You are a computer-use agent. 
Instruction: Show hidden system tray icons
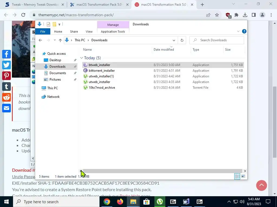click(229, 202)
